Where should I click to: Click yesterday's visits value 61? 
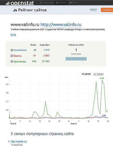(x=35, y=55)
